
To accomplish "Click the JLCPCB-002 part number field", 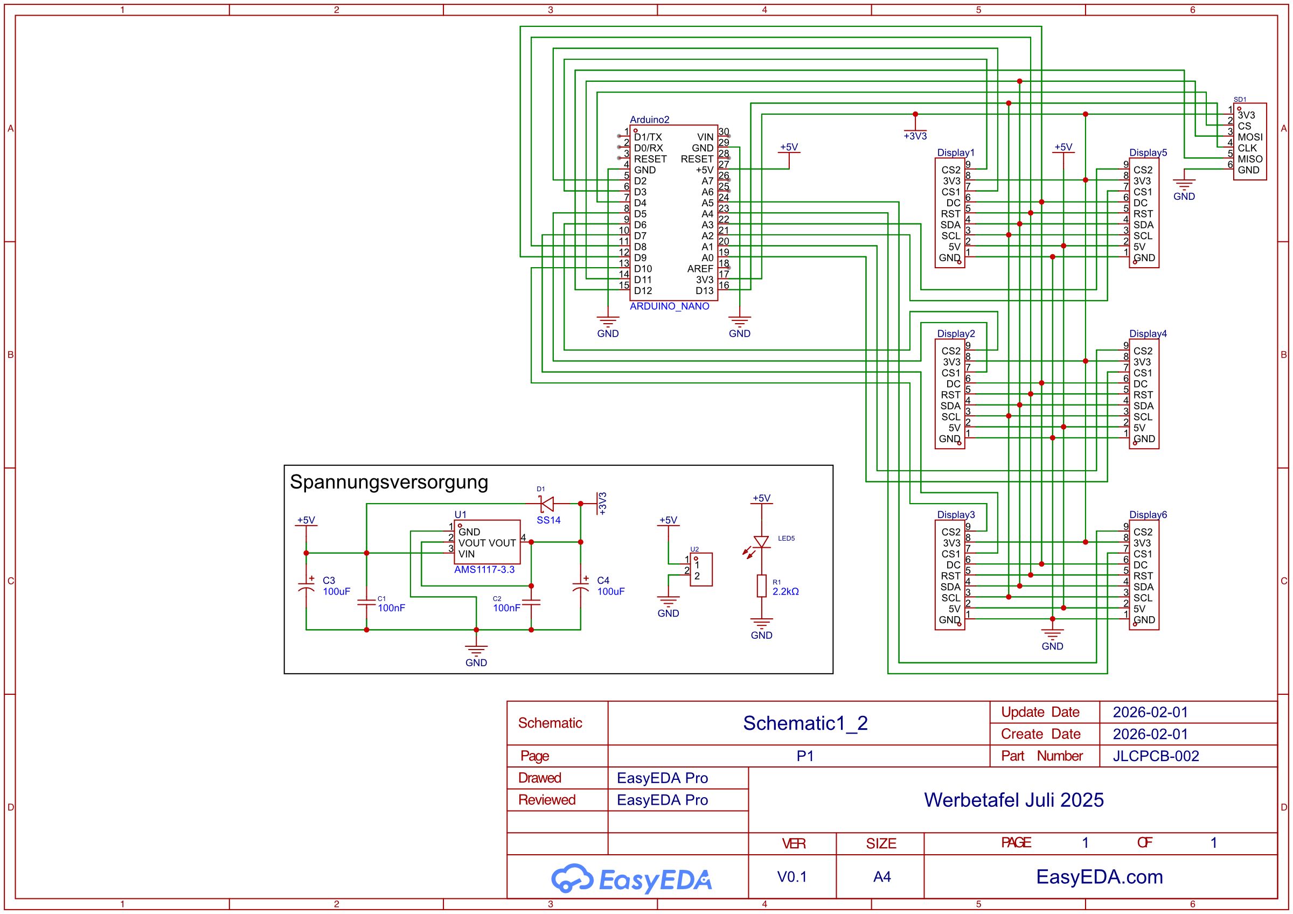I will 1156,756.
